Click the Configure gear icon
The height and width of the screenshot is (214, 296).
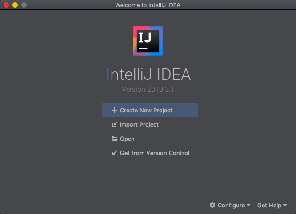212,205
